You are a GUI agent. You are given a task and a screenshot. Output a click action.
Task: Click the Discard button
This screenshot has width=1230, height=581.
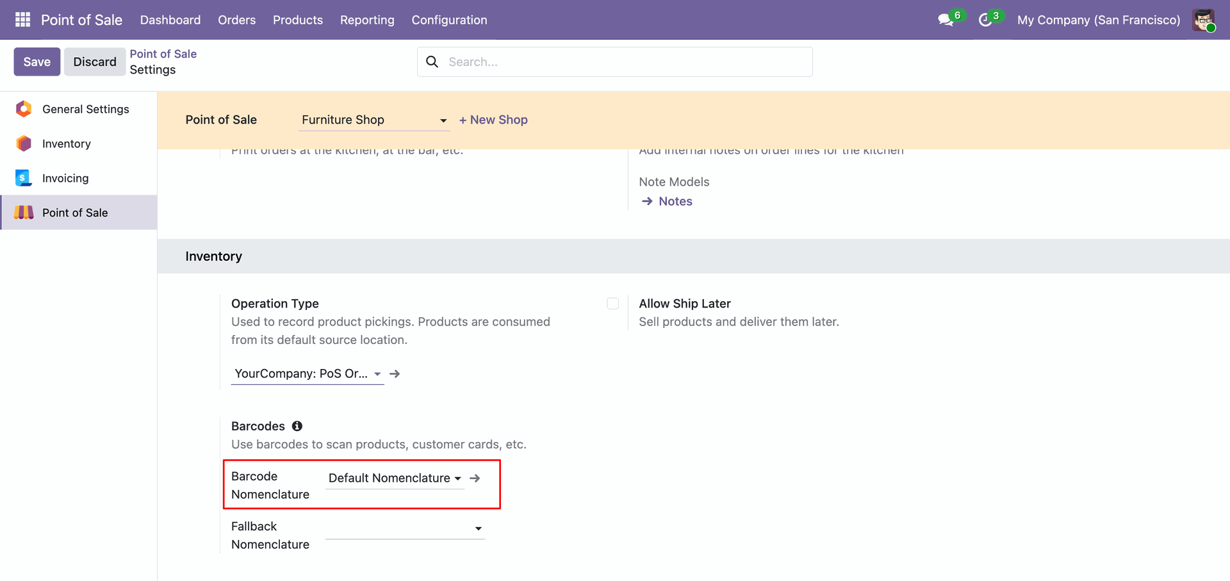pyautogui.click(x=95, y=61)
